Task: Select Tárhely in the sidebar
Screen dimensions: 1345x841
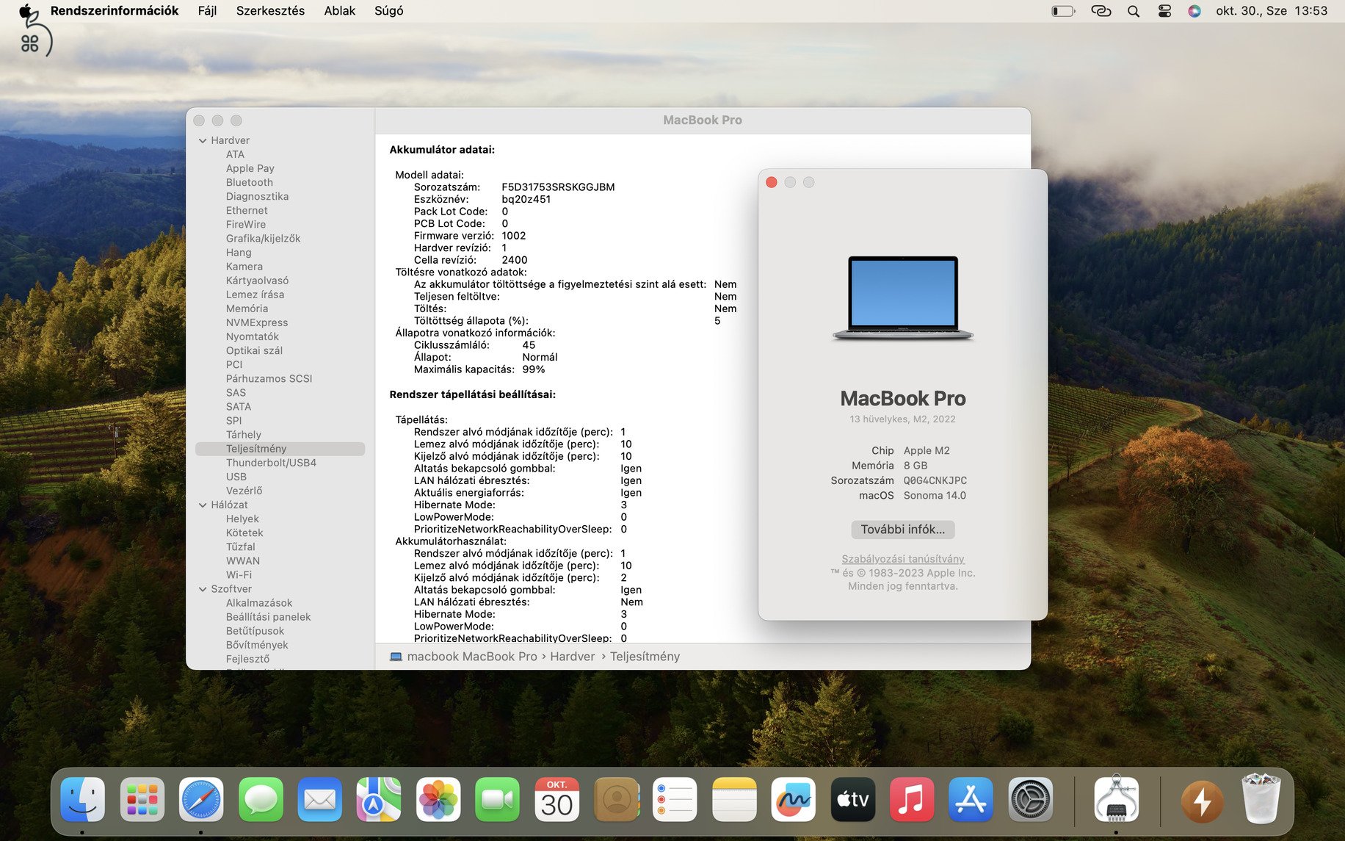Action: pyautogui.click(x=244, y=435)
